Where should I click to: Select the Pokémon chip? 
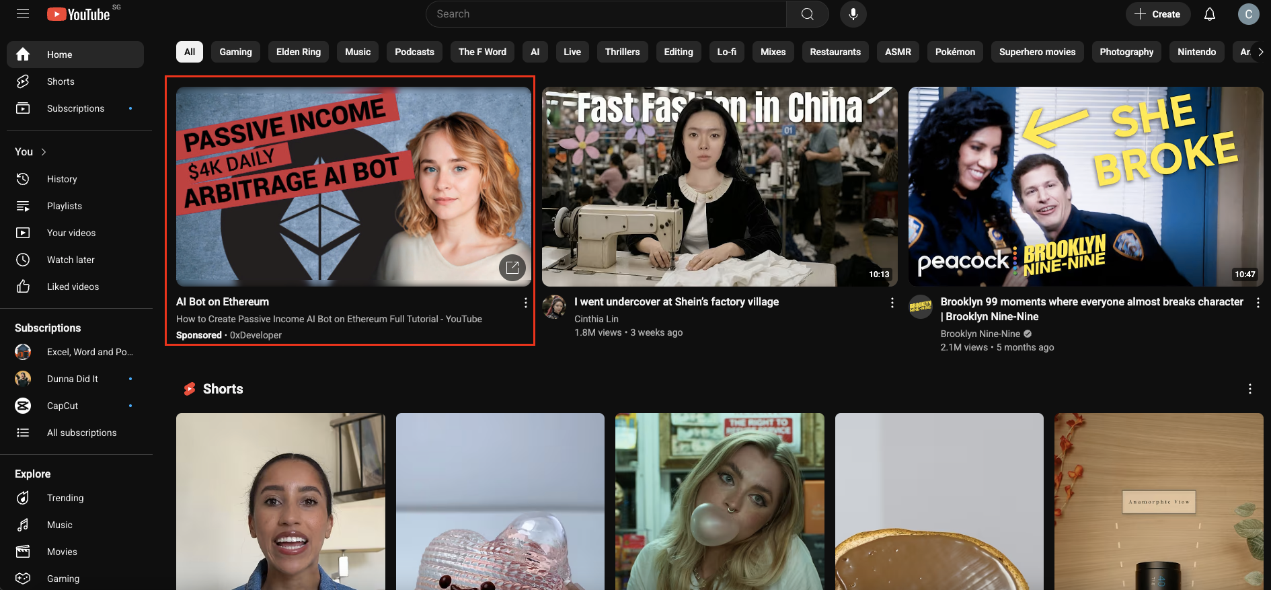pos(955,52)
